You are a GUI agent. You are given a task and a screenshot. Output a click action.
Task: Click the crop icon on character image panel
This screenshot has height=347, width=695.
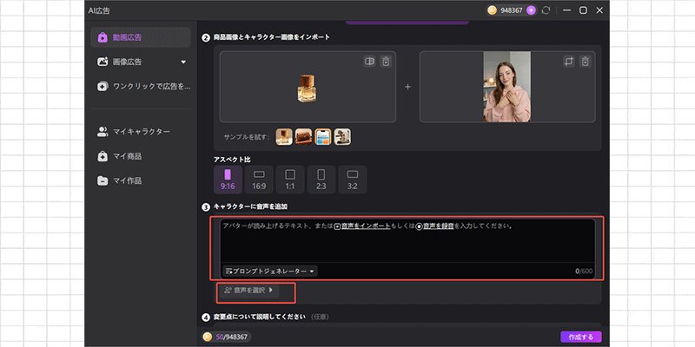(569, 62)
